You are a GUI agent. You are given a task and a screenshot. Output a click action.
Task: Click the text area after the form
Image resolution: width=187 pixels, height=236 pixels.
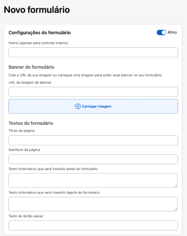[93, 204]
